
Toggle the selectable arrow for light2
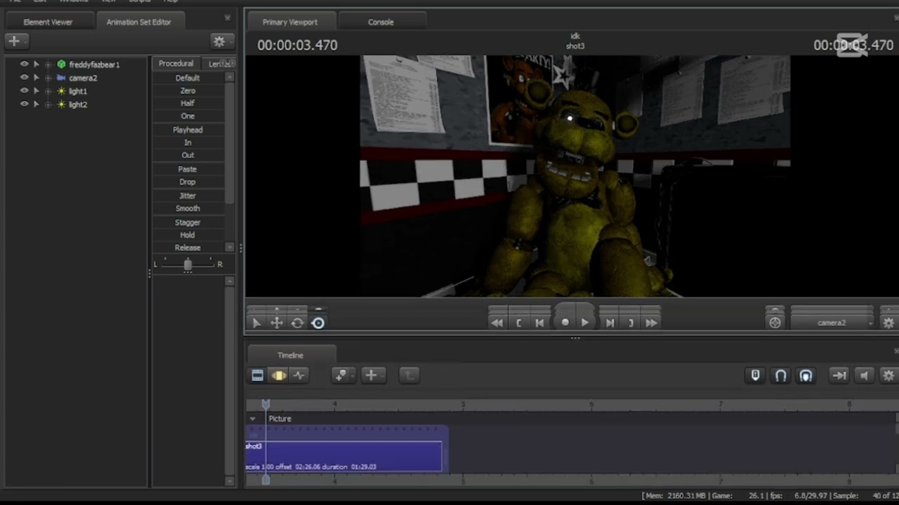click(x=37, y=105)
